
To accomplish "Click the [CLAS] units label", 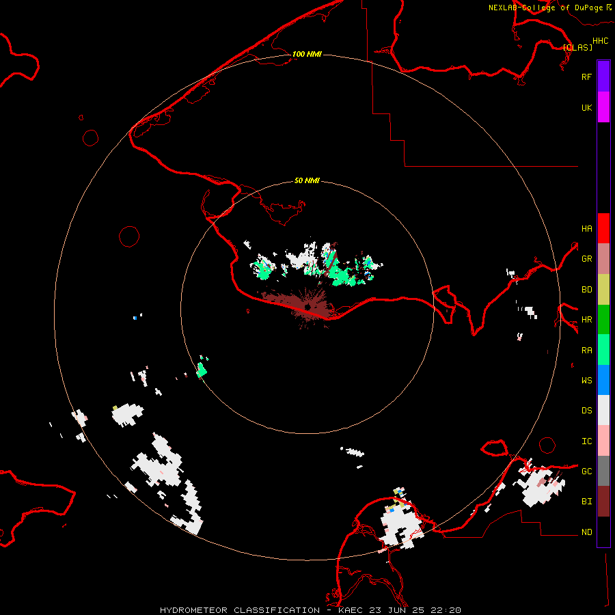I will pyautogui.click(x=577, y=47).
